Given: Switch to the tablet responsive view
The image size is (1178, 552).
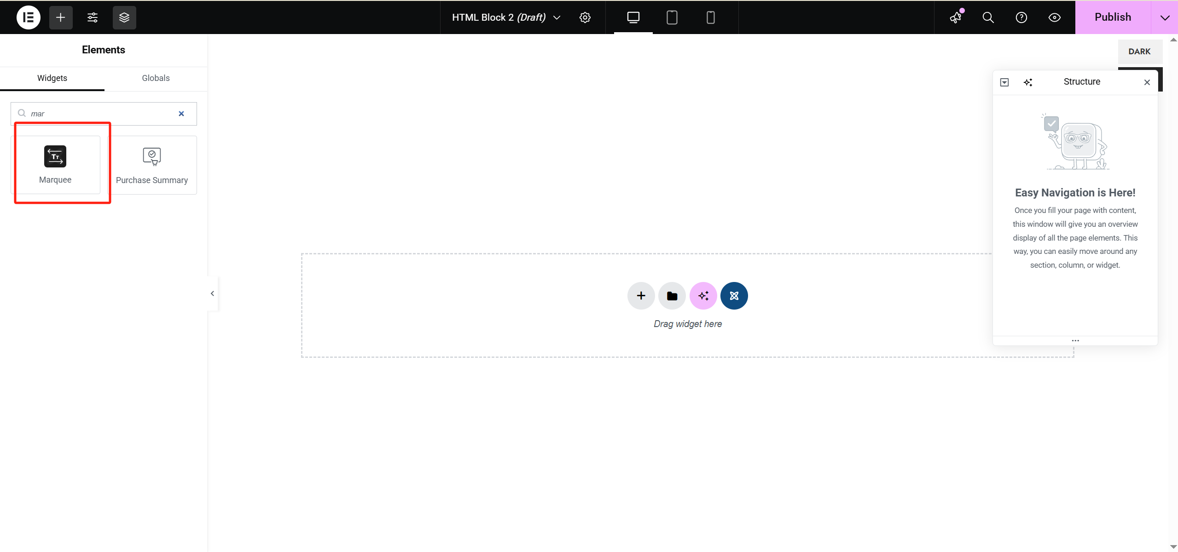Looking at the screenshot, I should pyautogui.click(x=672, y=17).
